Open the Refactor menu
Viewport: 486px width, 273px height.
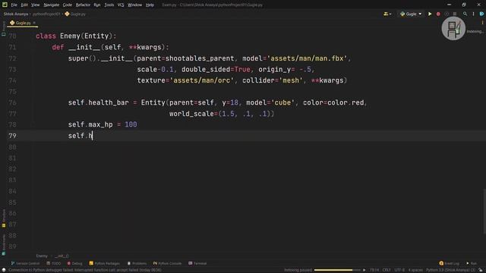click(83, 5)
